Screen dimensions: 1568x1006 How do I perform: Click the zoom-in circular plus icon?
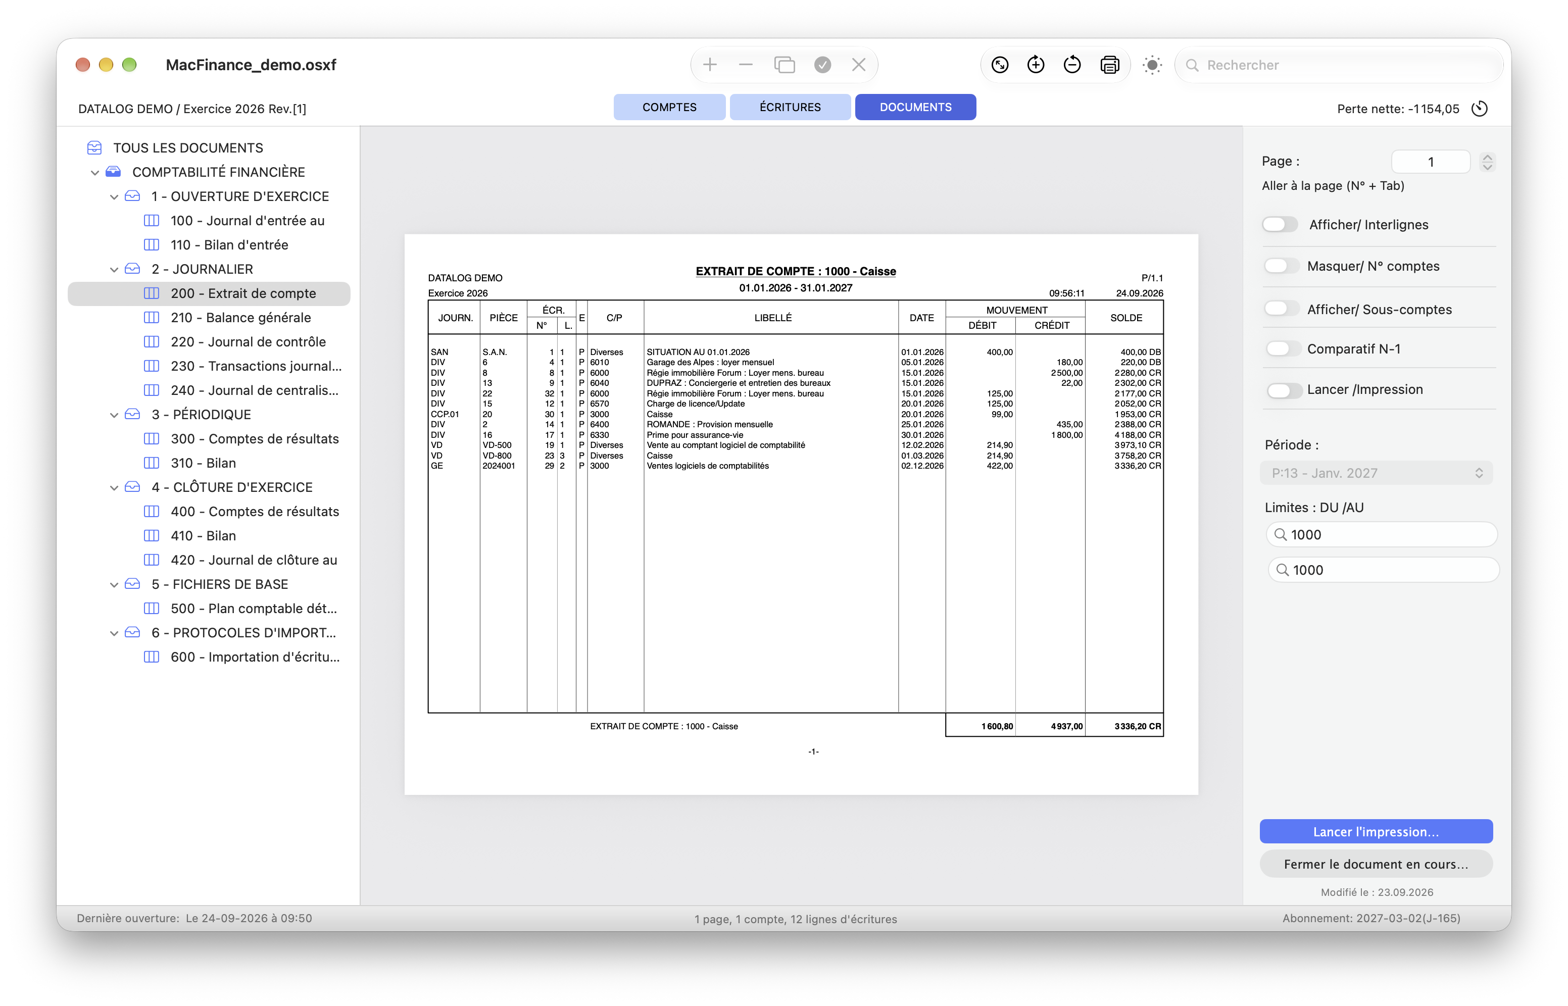(x=1036, y=65)
